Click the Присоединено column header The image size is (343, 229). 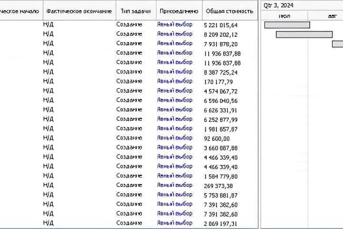179,11
